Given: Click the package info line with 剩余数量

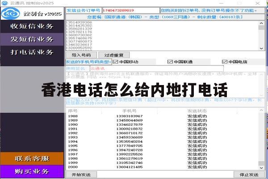Looking at the screenshot, I should [x=165, y=17].
